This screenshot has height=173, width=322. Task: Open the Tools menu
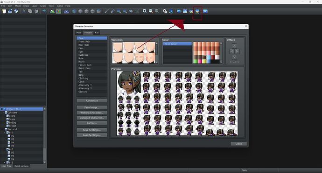click(x=51, y=6)
